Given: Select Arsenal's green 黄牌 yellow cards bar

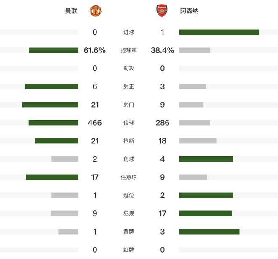Looking at the screenshot, I should 209,232.
